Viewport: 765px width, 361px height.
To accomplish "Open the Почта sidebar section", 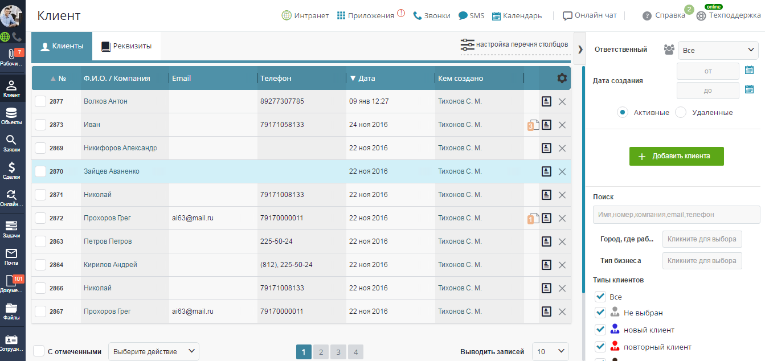I will (x=13, y=257).
